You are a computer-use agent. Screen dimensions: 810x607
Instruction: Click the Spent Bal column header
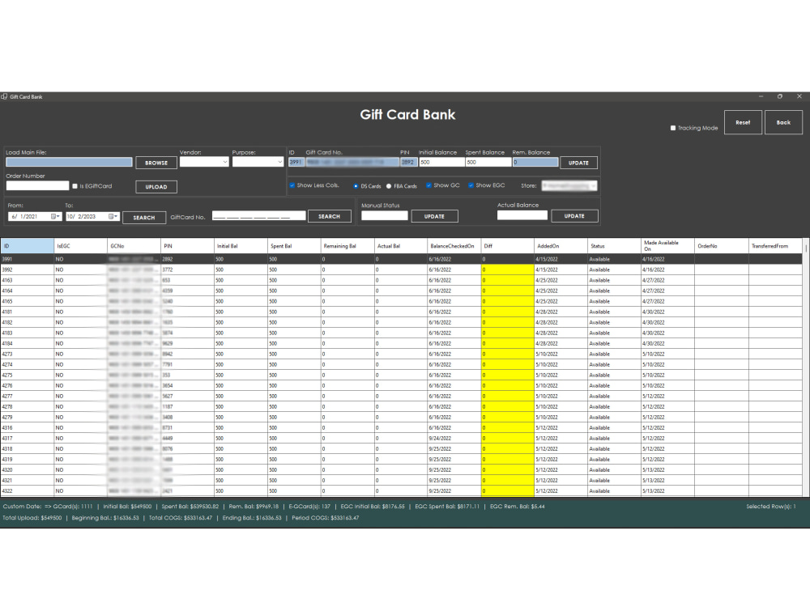click(294, 246)
